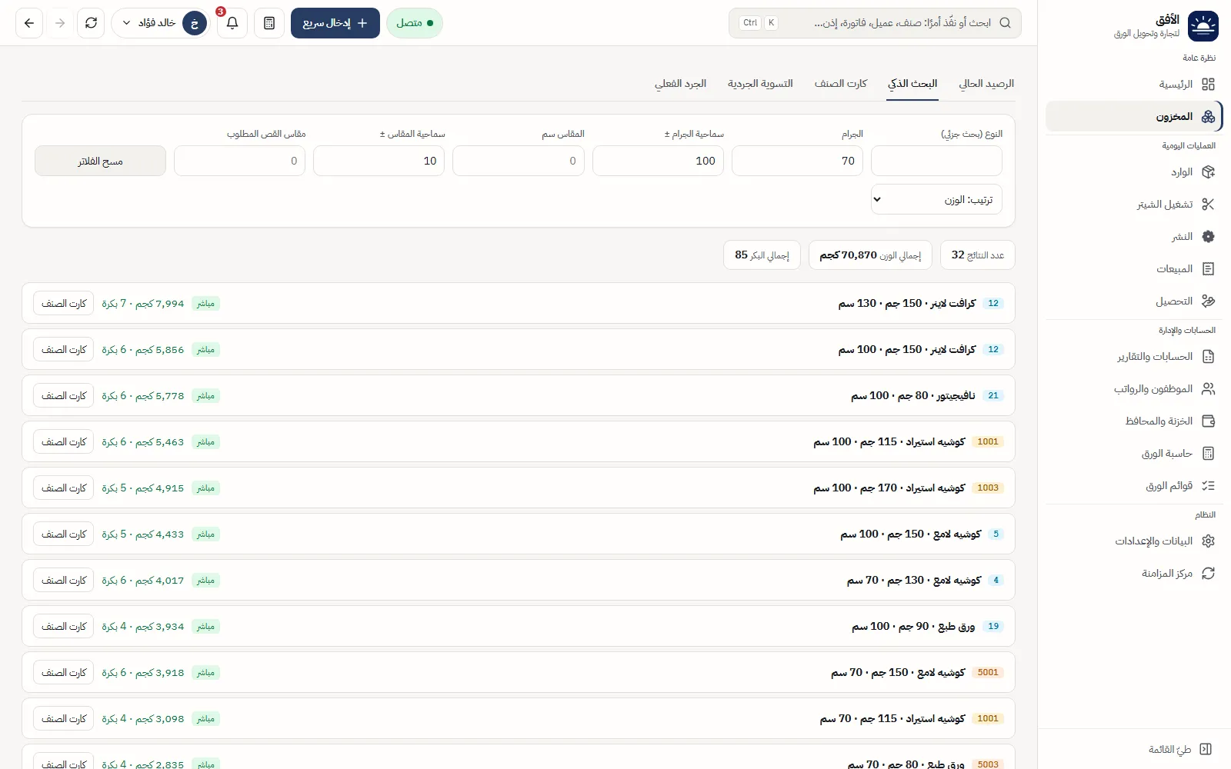Open الحسابات والتقارير report icon
The image size is (1231, 769).
point(1208,357)
